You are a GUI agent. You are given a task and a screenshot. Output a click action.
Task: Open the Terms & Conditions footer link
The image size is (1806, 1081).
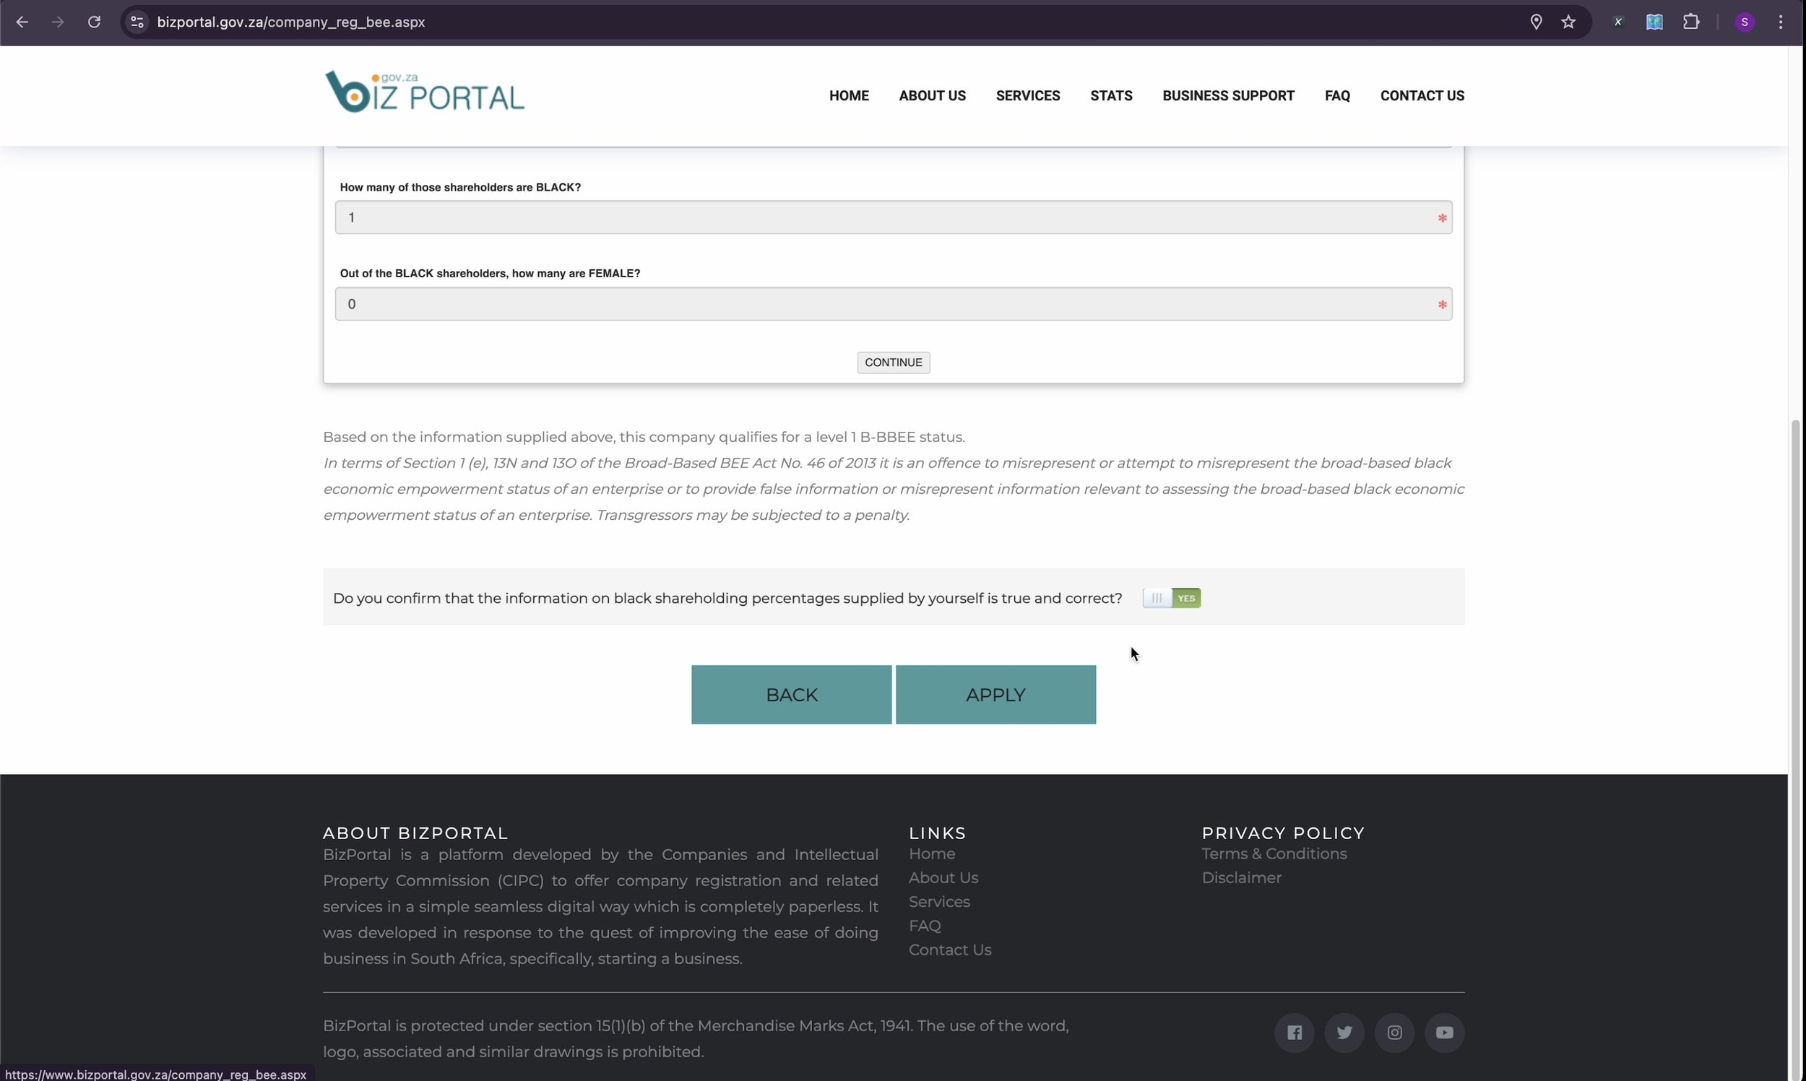point(1274,854)
